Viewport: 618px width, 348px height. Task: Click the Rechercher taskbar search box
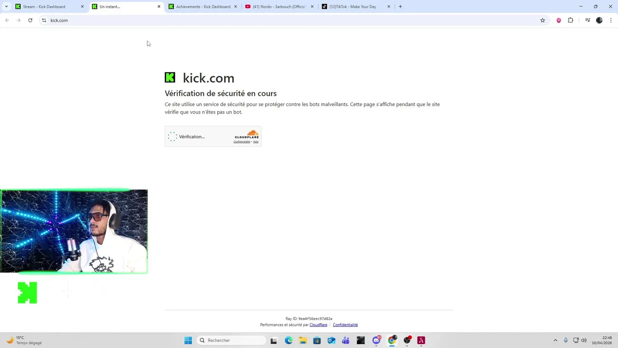[232, 340]
